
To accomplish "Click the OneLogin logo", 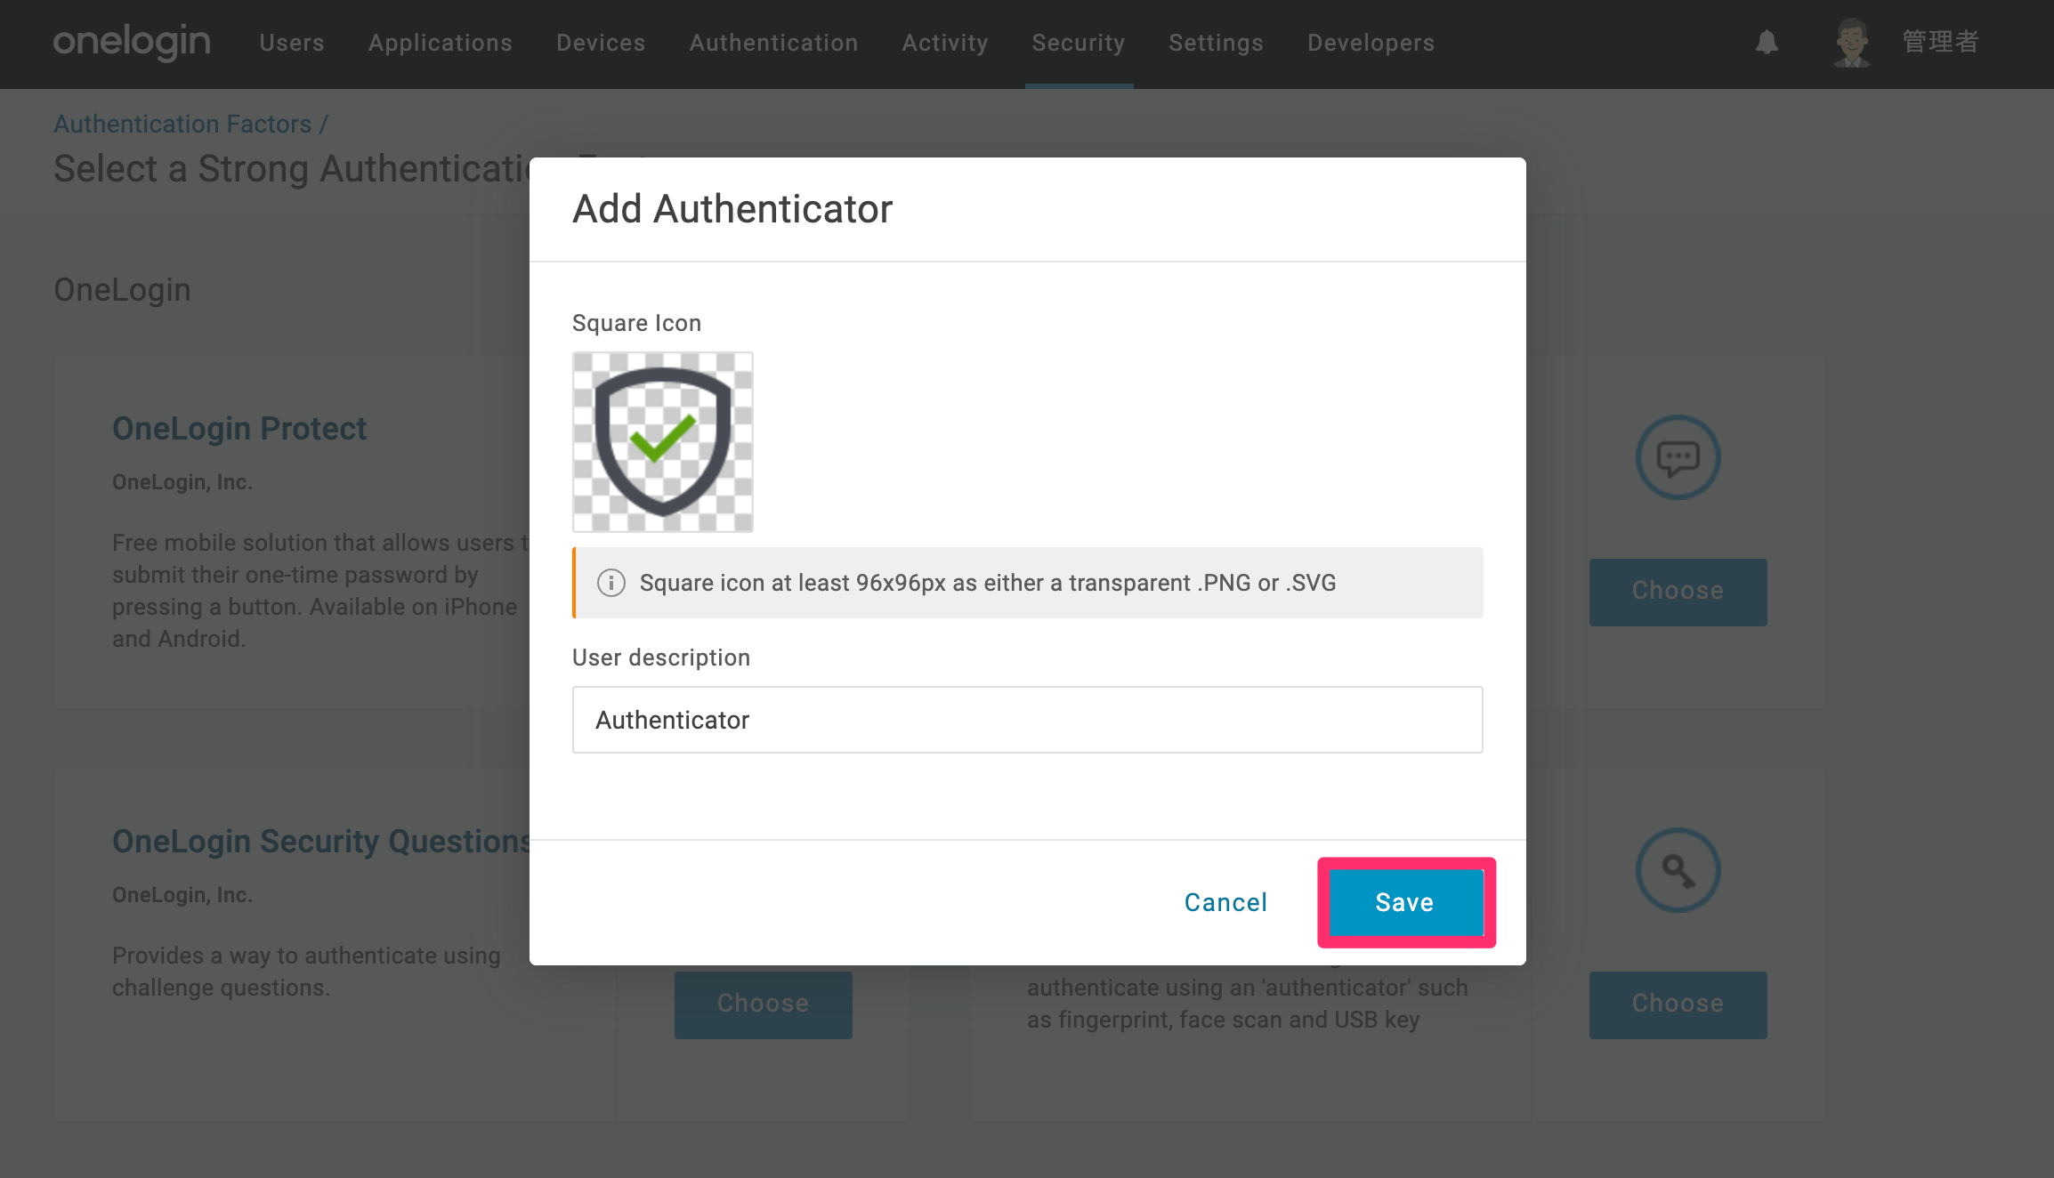I will coord(132,42).
